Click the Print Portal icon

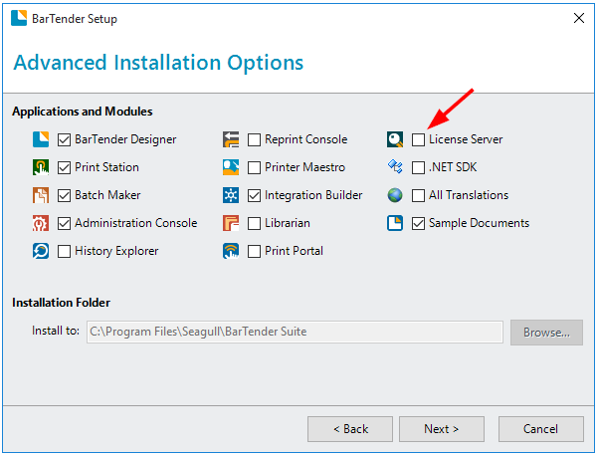click(231, 251)
